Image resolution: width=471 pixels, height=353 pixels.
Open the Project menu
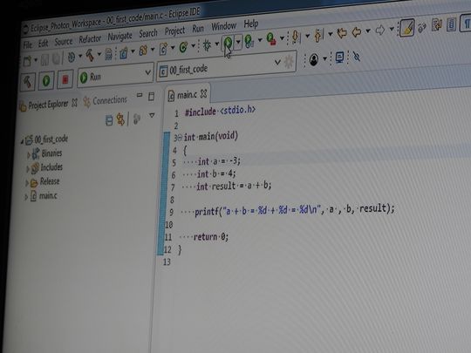click(x=174, y=31)
